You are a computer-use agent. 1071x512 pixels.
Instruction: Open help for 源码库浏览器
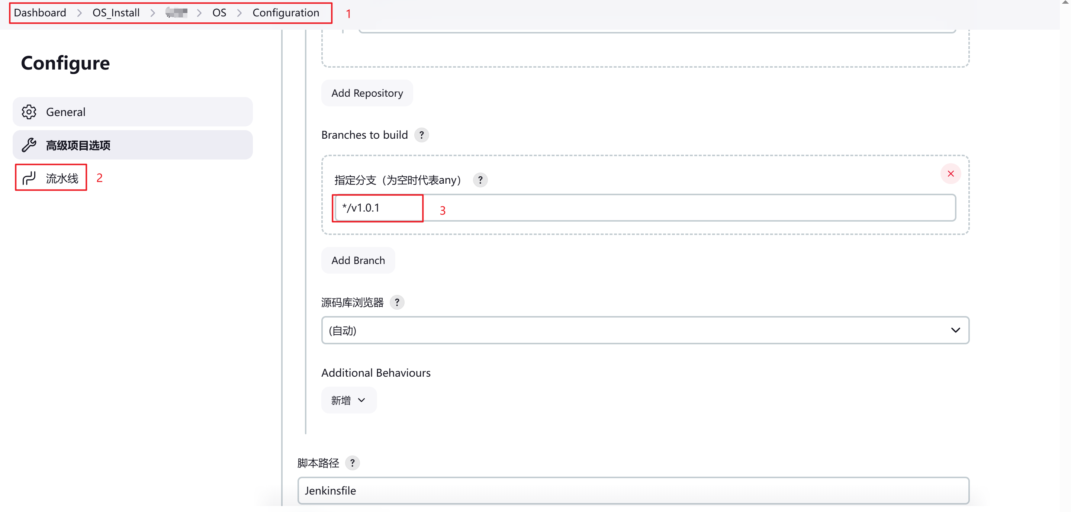tap(397, 302)
